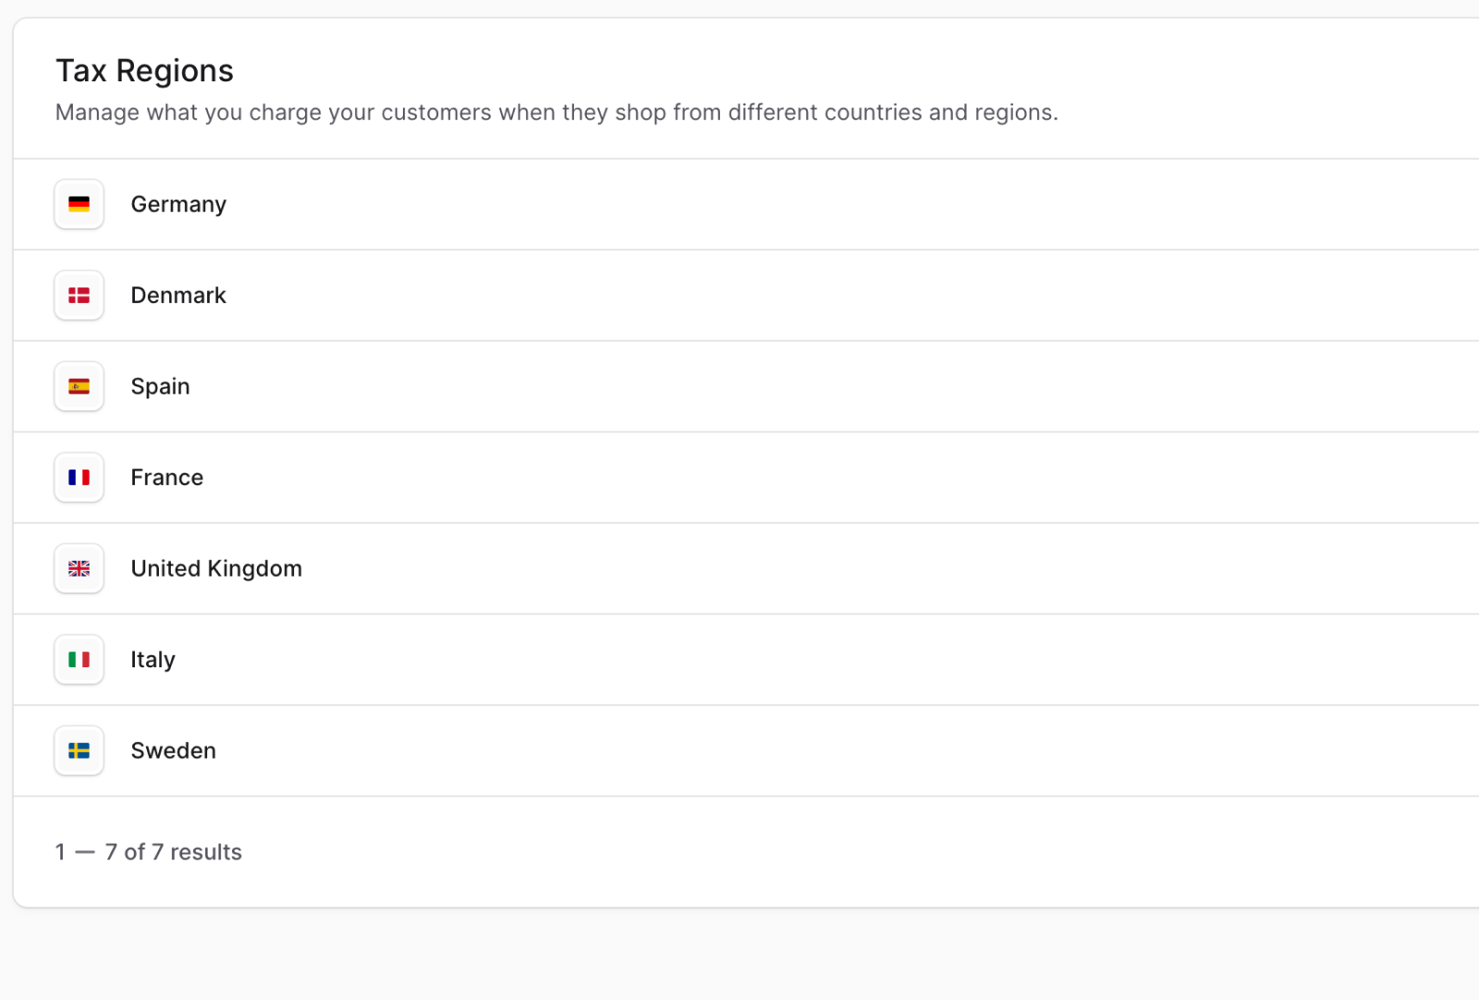The height and width of the screenshot is (1000, 1479).
Task: Select the Germany country label
Action: click(x=177, y=204)
